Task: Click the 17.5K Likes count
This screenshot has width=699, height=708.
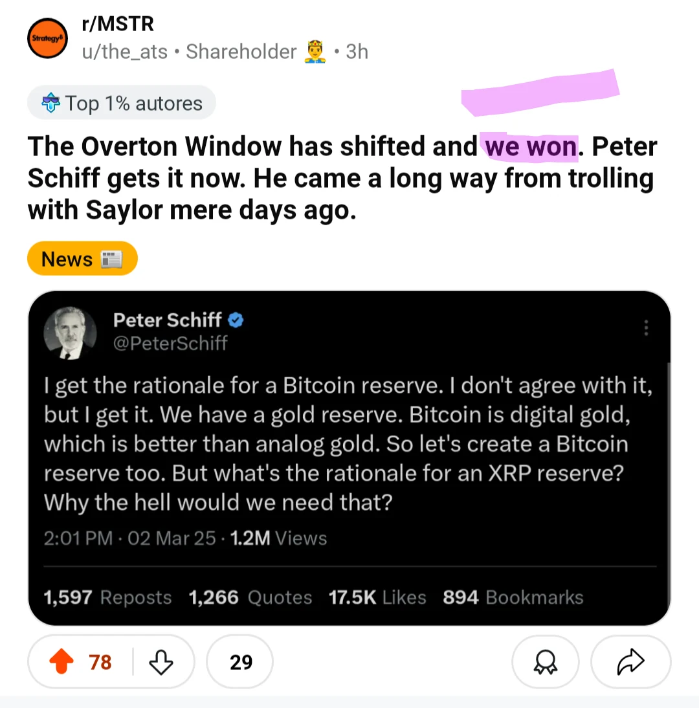Action: pos(377,597)
